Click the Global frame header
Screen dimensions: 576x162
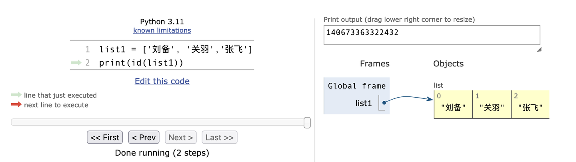point(356,86)
